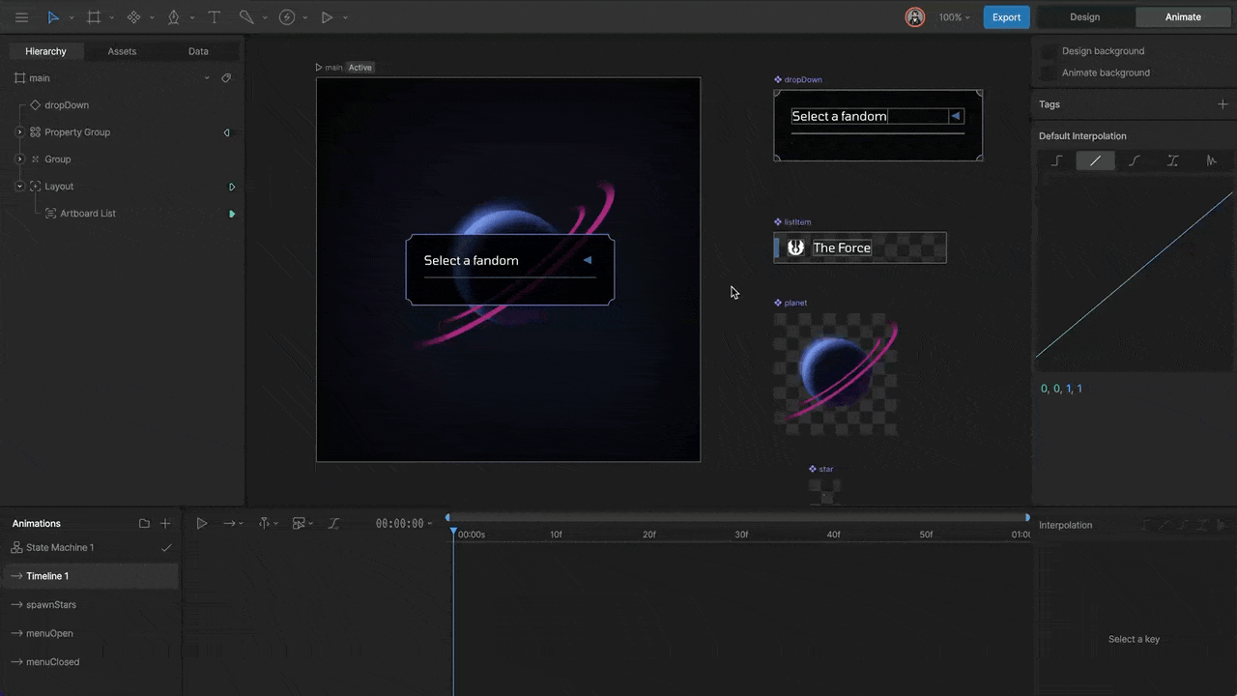Click the Events lightning bolt tool

pyautogui.click(x=287, y=17)
